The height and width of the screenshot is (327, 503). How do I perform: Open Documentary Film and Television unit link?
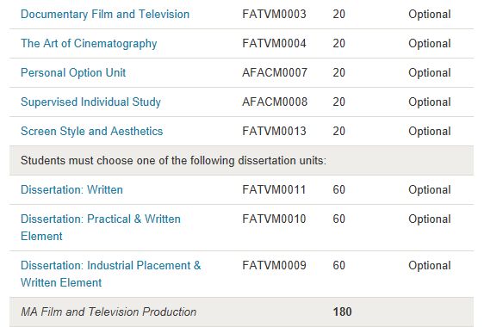(105, 15)
